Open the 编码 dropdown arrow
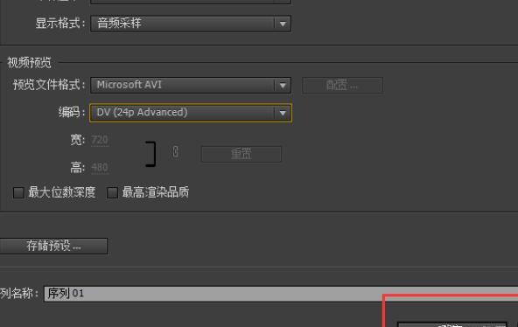The height and width of the screenshot is (327, 518). (x=283, y=113)
